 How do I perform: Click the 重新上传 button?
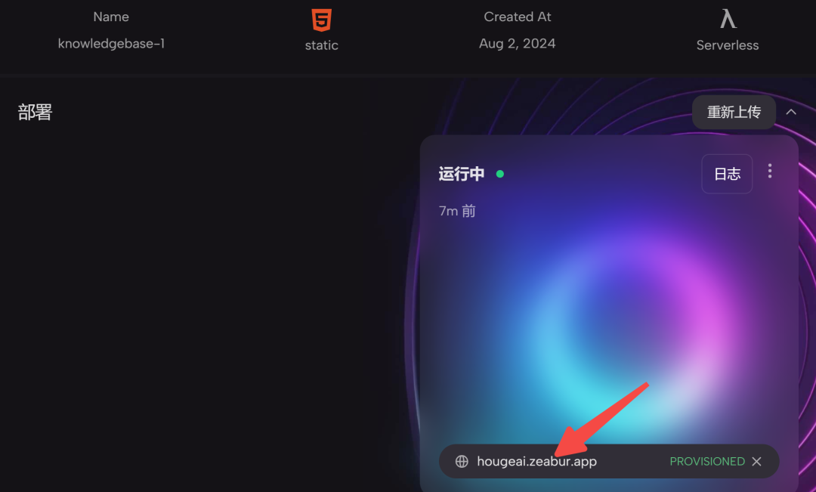click(x=734, y=112)
